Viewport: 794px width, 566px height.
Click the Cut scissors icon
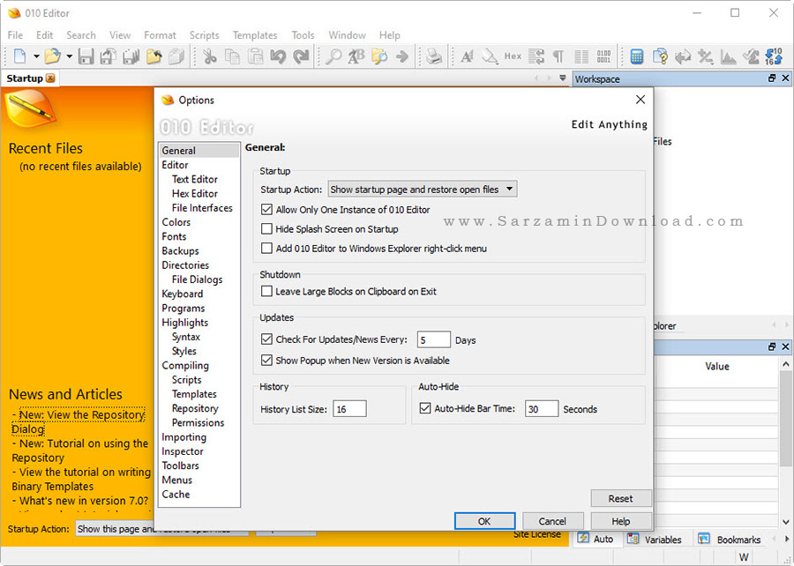(x=209, y=56)
